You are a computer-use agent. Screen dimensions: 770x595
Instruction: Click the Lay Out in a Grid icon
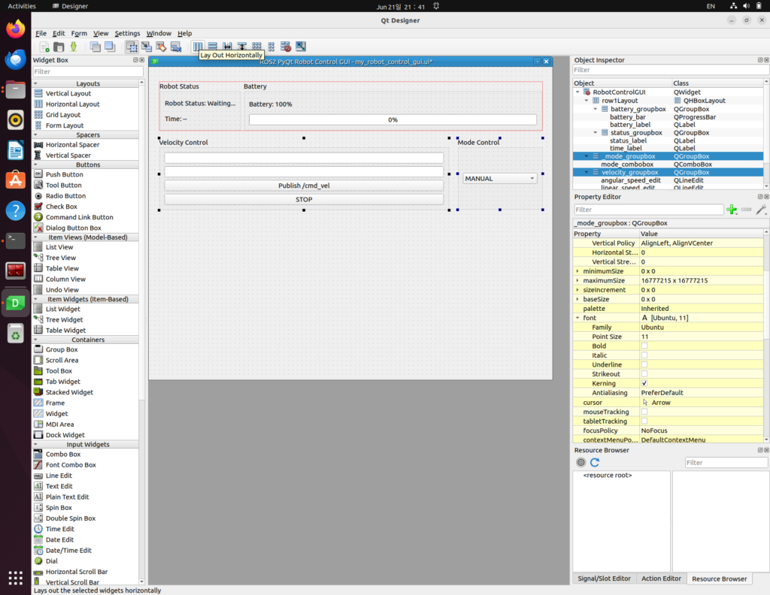coord(256,47)
